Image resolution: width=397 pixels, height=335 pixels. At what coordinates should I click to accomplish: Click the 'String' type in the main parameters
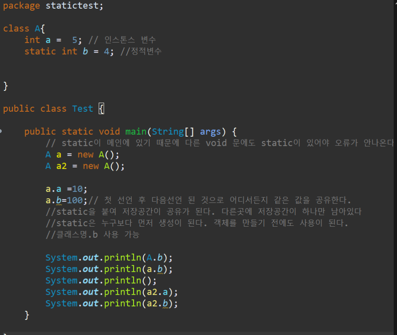(168, 132)
